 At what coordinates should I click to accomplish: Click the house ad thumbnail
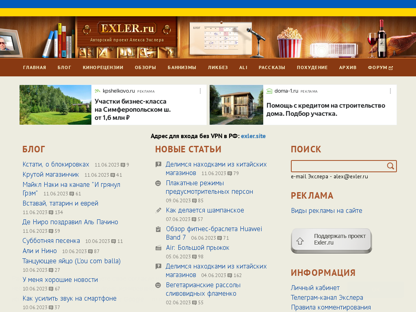(236, 105)
